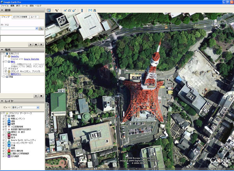
Task: Click the compass navigation ring on map
Action: point(222,24)
